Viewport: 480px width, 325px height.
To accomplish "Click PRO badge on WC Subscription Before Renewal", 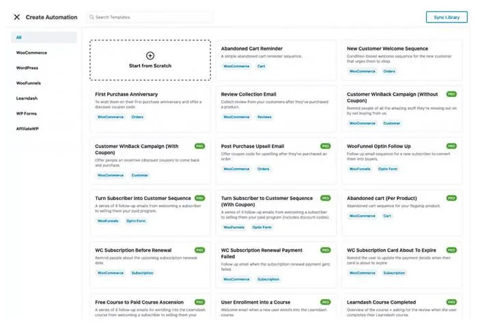I will (x=199, y=251).
